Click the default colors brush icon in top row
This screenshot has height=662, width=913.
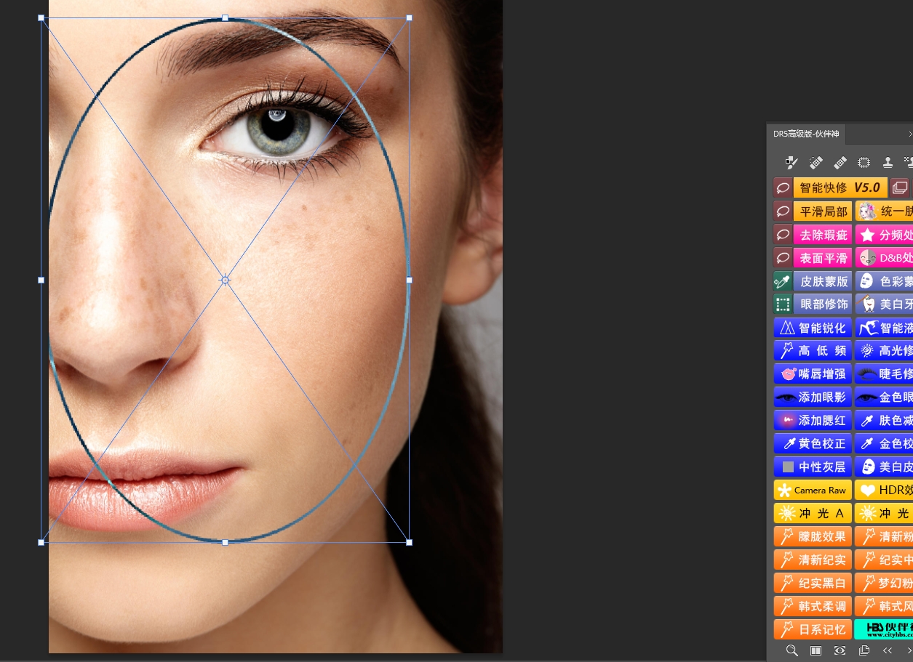pos(792,162)
